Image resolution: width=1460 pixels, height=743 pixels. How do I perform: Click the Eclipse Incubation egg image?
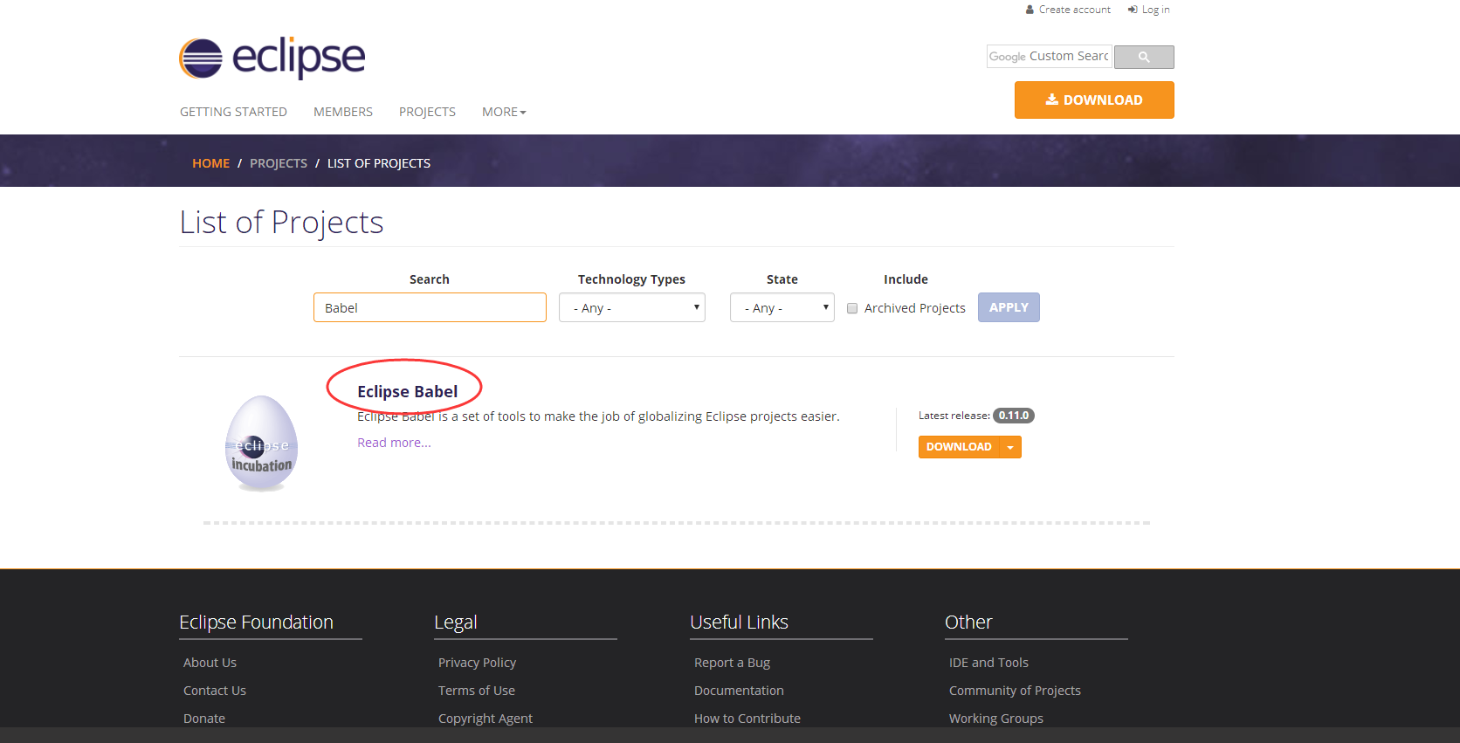point(261,444)
